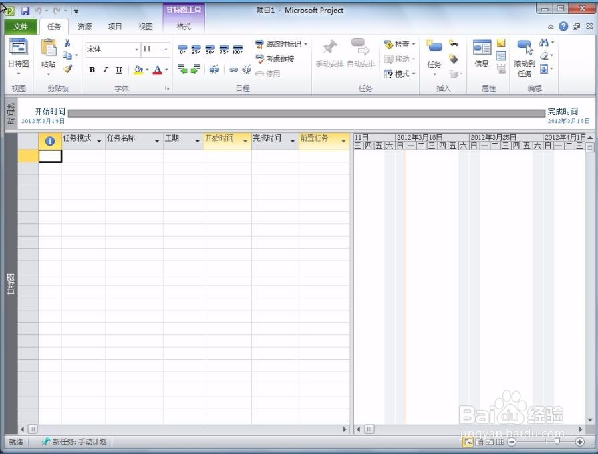The height and width of the screenshot is (454, 598).
Task: Open 任务模式 column filter arrow
Action: pos(99,141)
